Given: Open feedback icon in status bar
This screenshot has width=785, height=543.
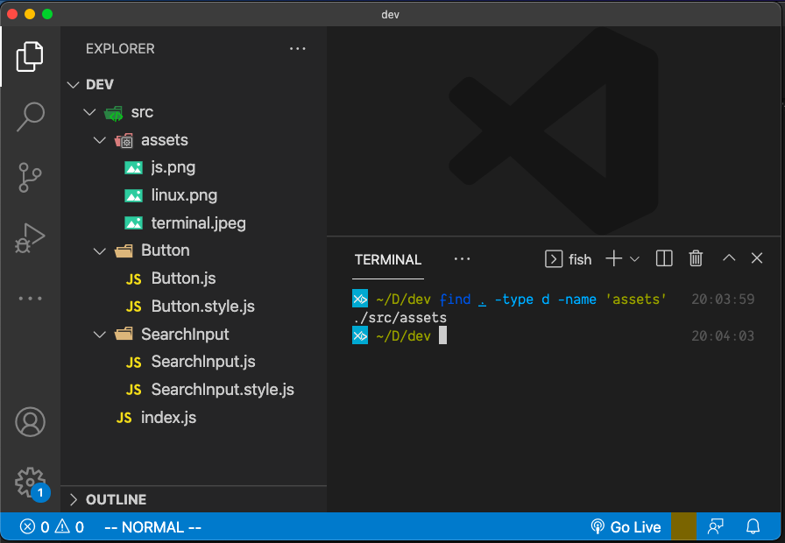Looking at the screenshot, I should pyautogui.click(x=716, y=526).
